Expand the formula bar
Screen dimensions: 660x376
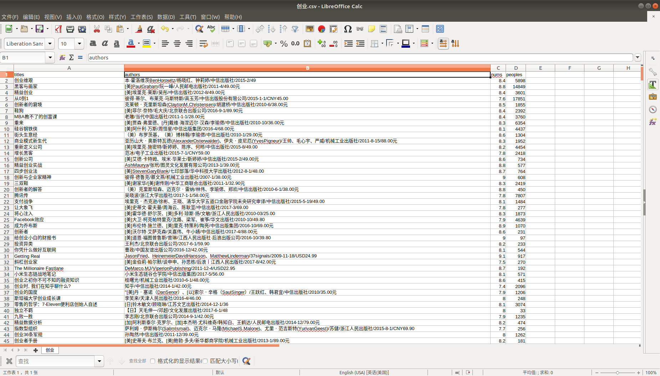coord(638,57)
